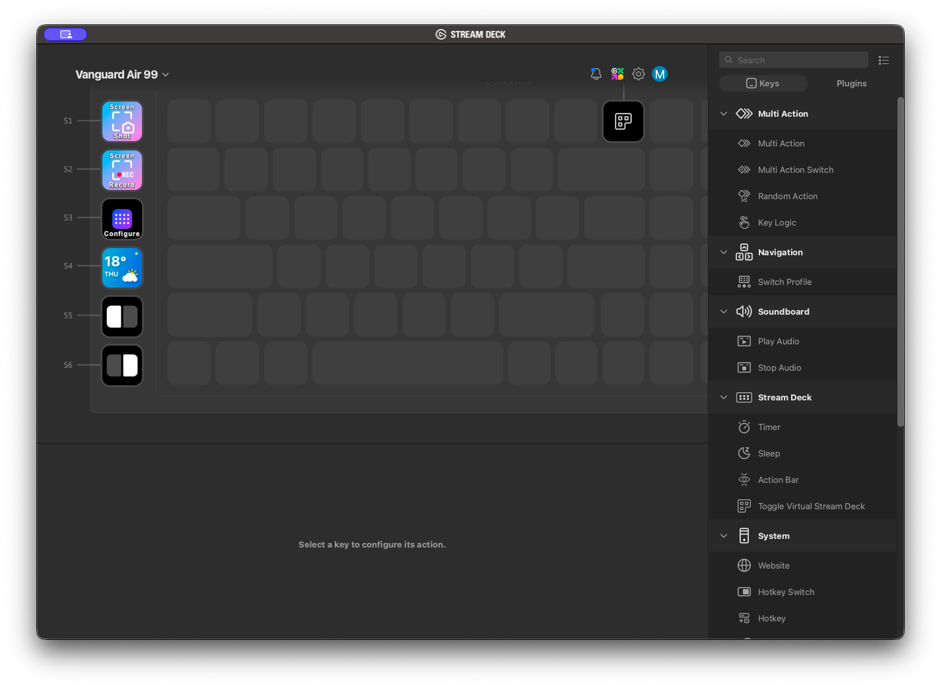This screenshot has height=688, width=941.
Task: Select the Virtual Stream Deck key on keyboard
Action: pyautogui.click(x=623, y=121)
